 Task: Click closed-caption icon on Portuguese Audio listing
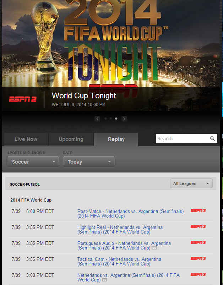(154, 248)
